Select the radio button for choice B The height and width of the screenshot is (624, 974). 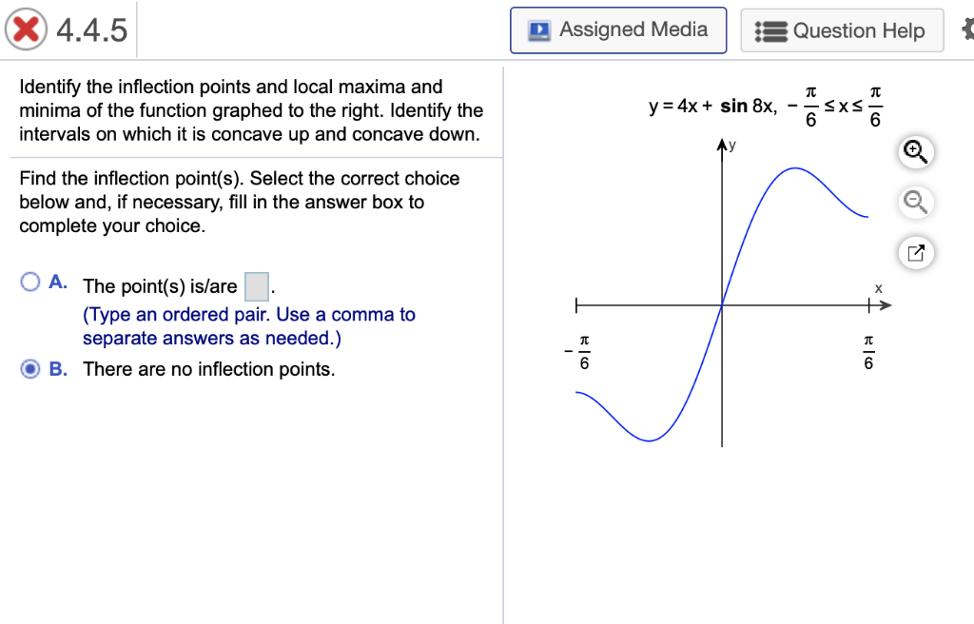[x=29, y=368]
